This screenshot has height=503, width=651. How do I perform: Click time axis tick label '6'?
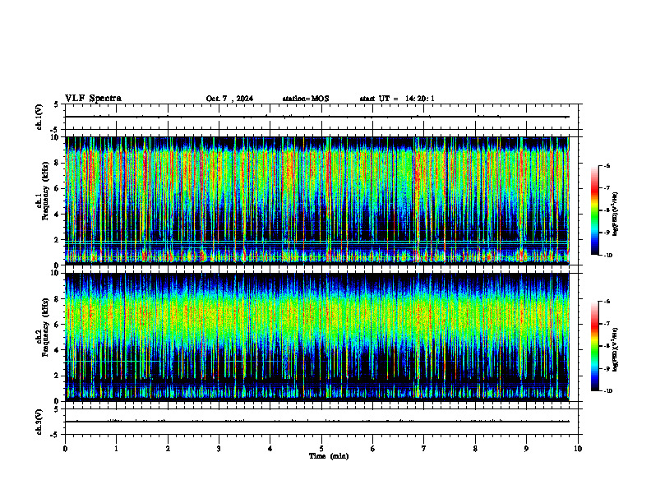[373, 449]
